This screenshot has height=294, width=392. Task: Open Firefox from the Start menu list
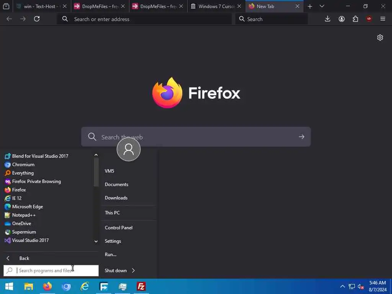[x=15, y=190]
